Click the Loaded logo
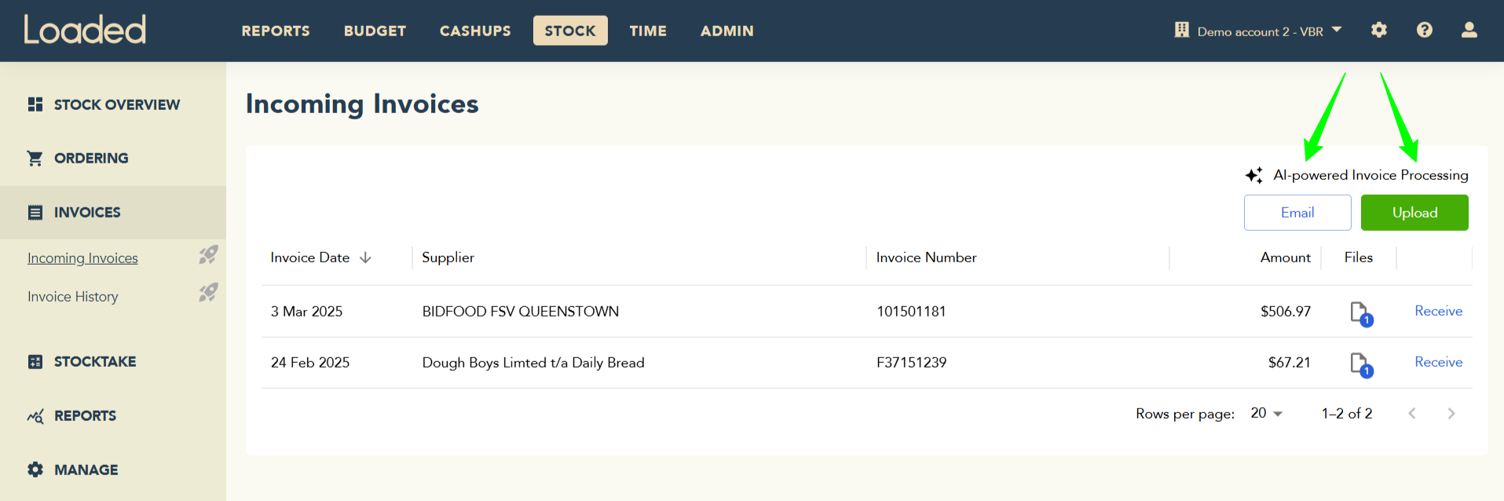This screenshot has height=501, width=1504. tap(85, 30)
